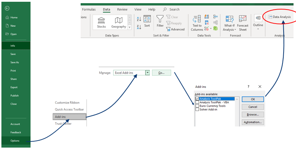Click Browse... in the Add-ins dialog

click(x=253, y=114)
